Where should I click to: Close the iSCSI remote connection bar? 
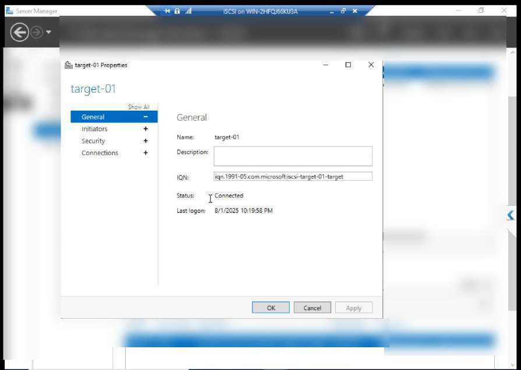[x=355, y=11]
